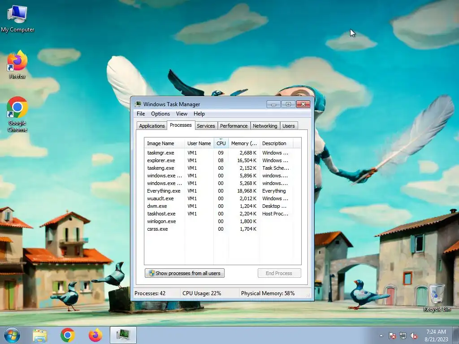Click CPU Usage: 22% status text
Screen dimensions: 459x344
tap(202, 293)
